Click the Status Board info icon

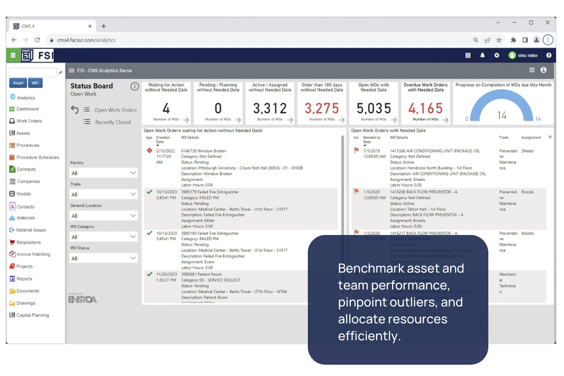134,86
